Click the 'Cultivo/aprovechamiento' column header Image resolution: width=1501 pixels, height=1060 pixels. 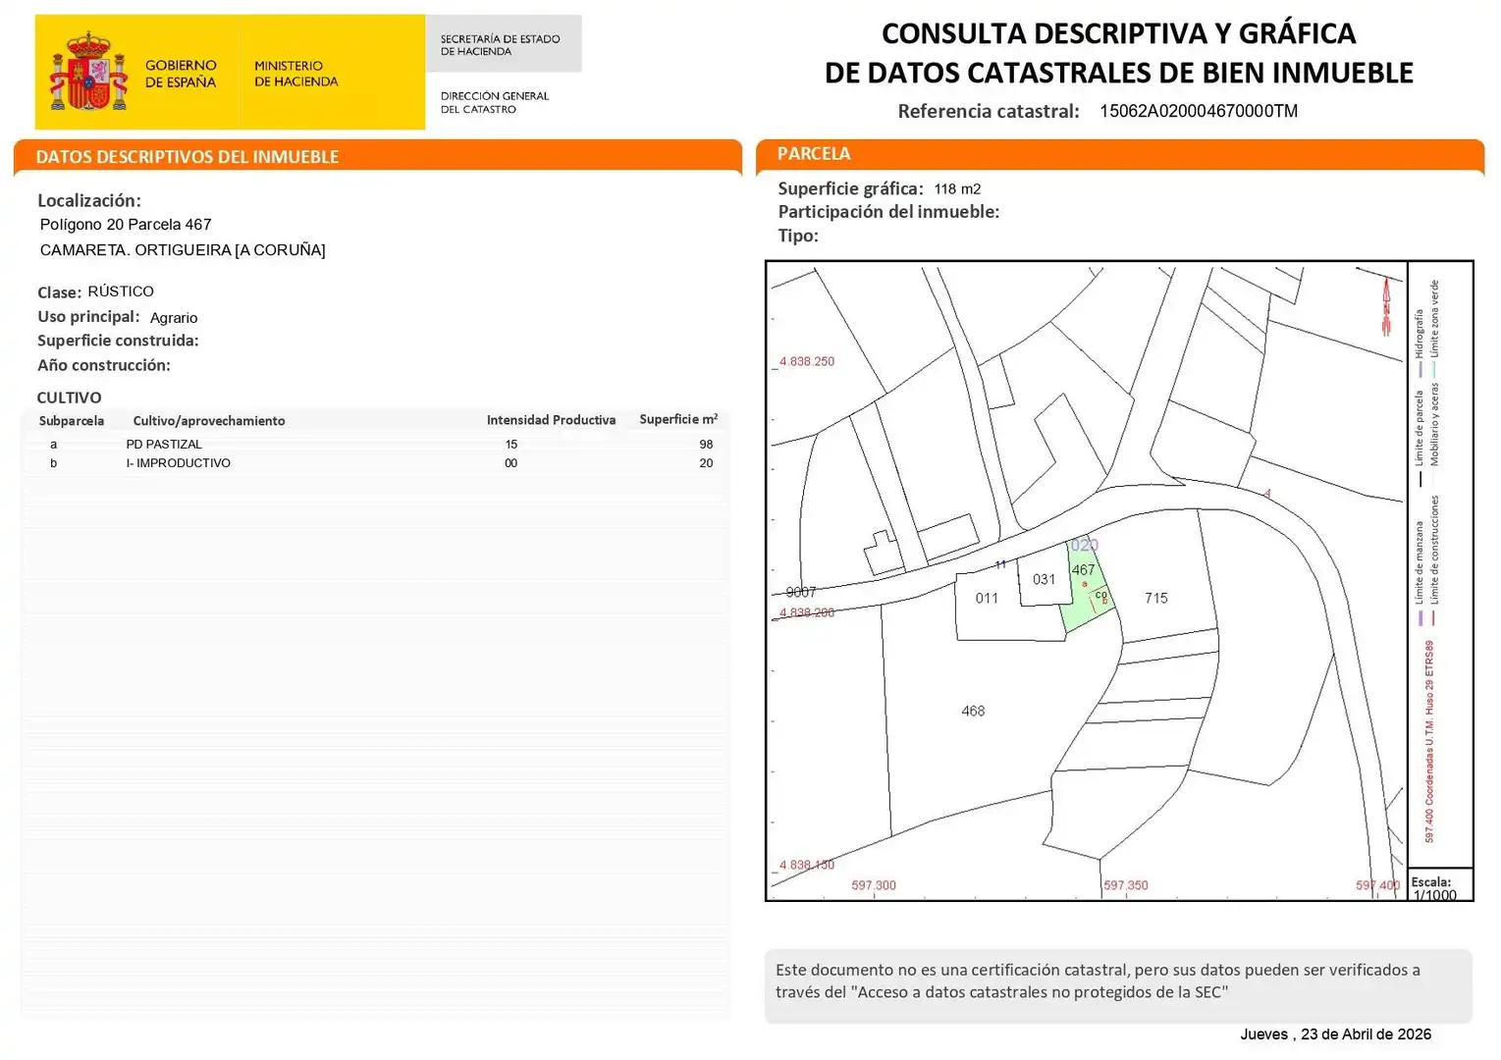(209, 421)
